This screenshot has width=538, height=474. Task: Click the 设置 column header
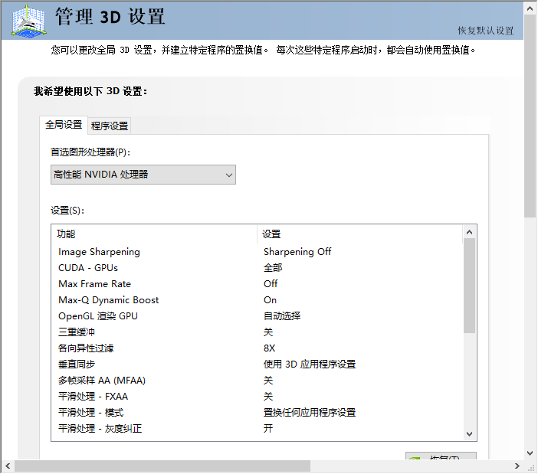coord(359,234)
